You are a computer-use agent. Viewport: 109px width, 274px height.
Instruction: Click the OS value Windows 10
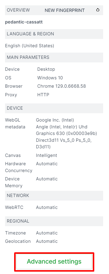tap(50, 78)
